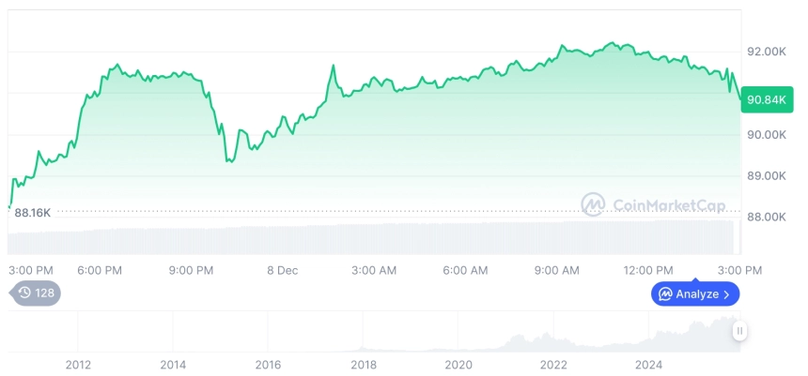This screenshot has width=808, height=376.
Task: Click the 9:00 AM label on time axis
Action: pos(557,270)
